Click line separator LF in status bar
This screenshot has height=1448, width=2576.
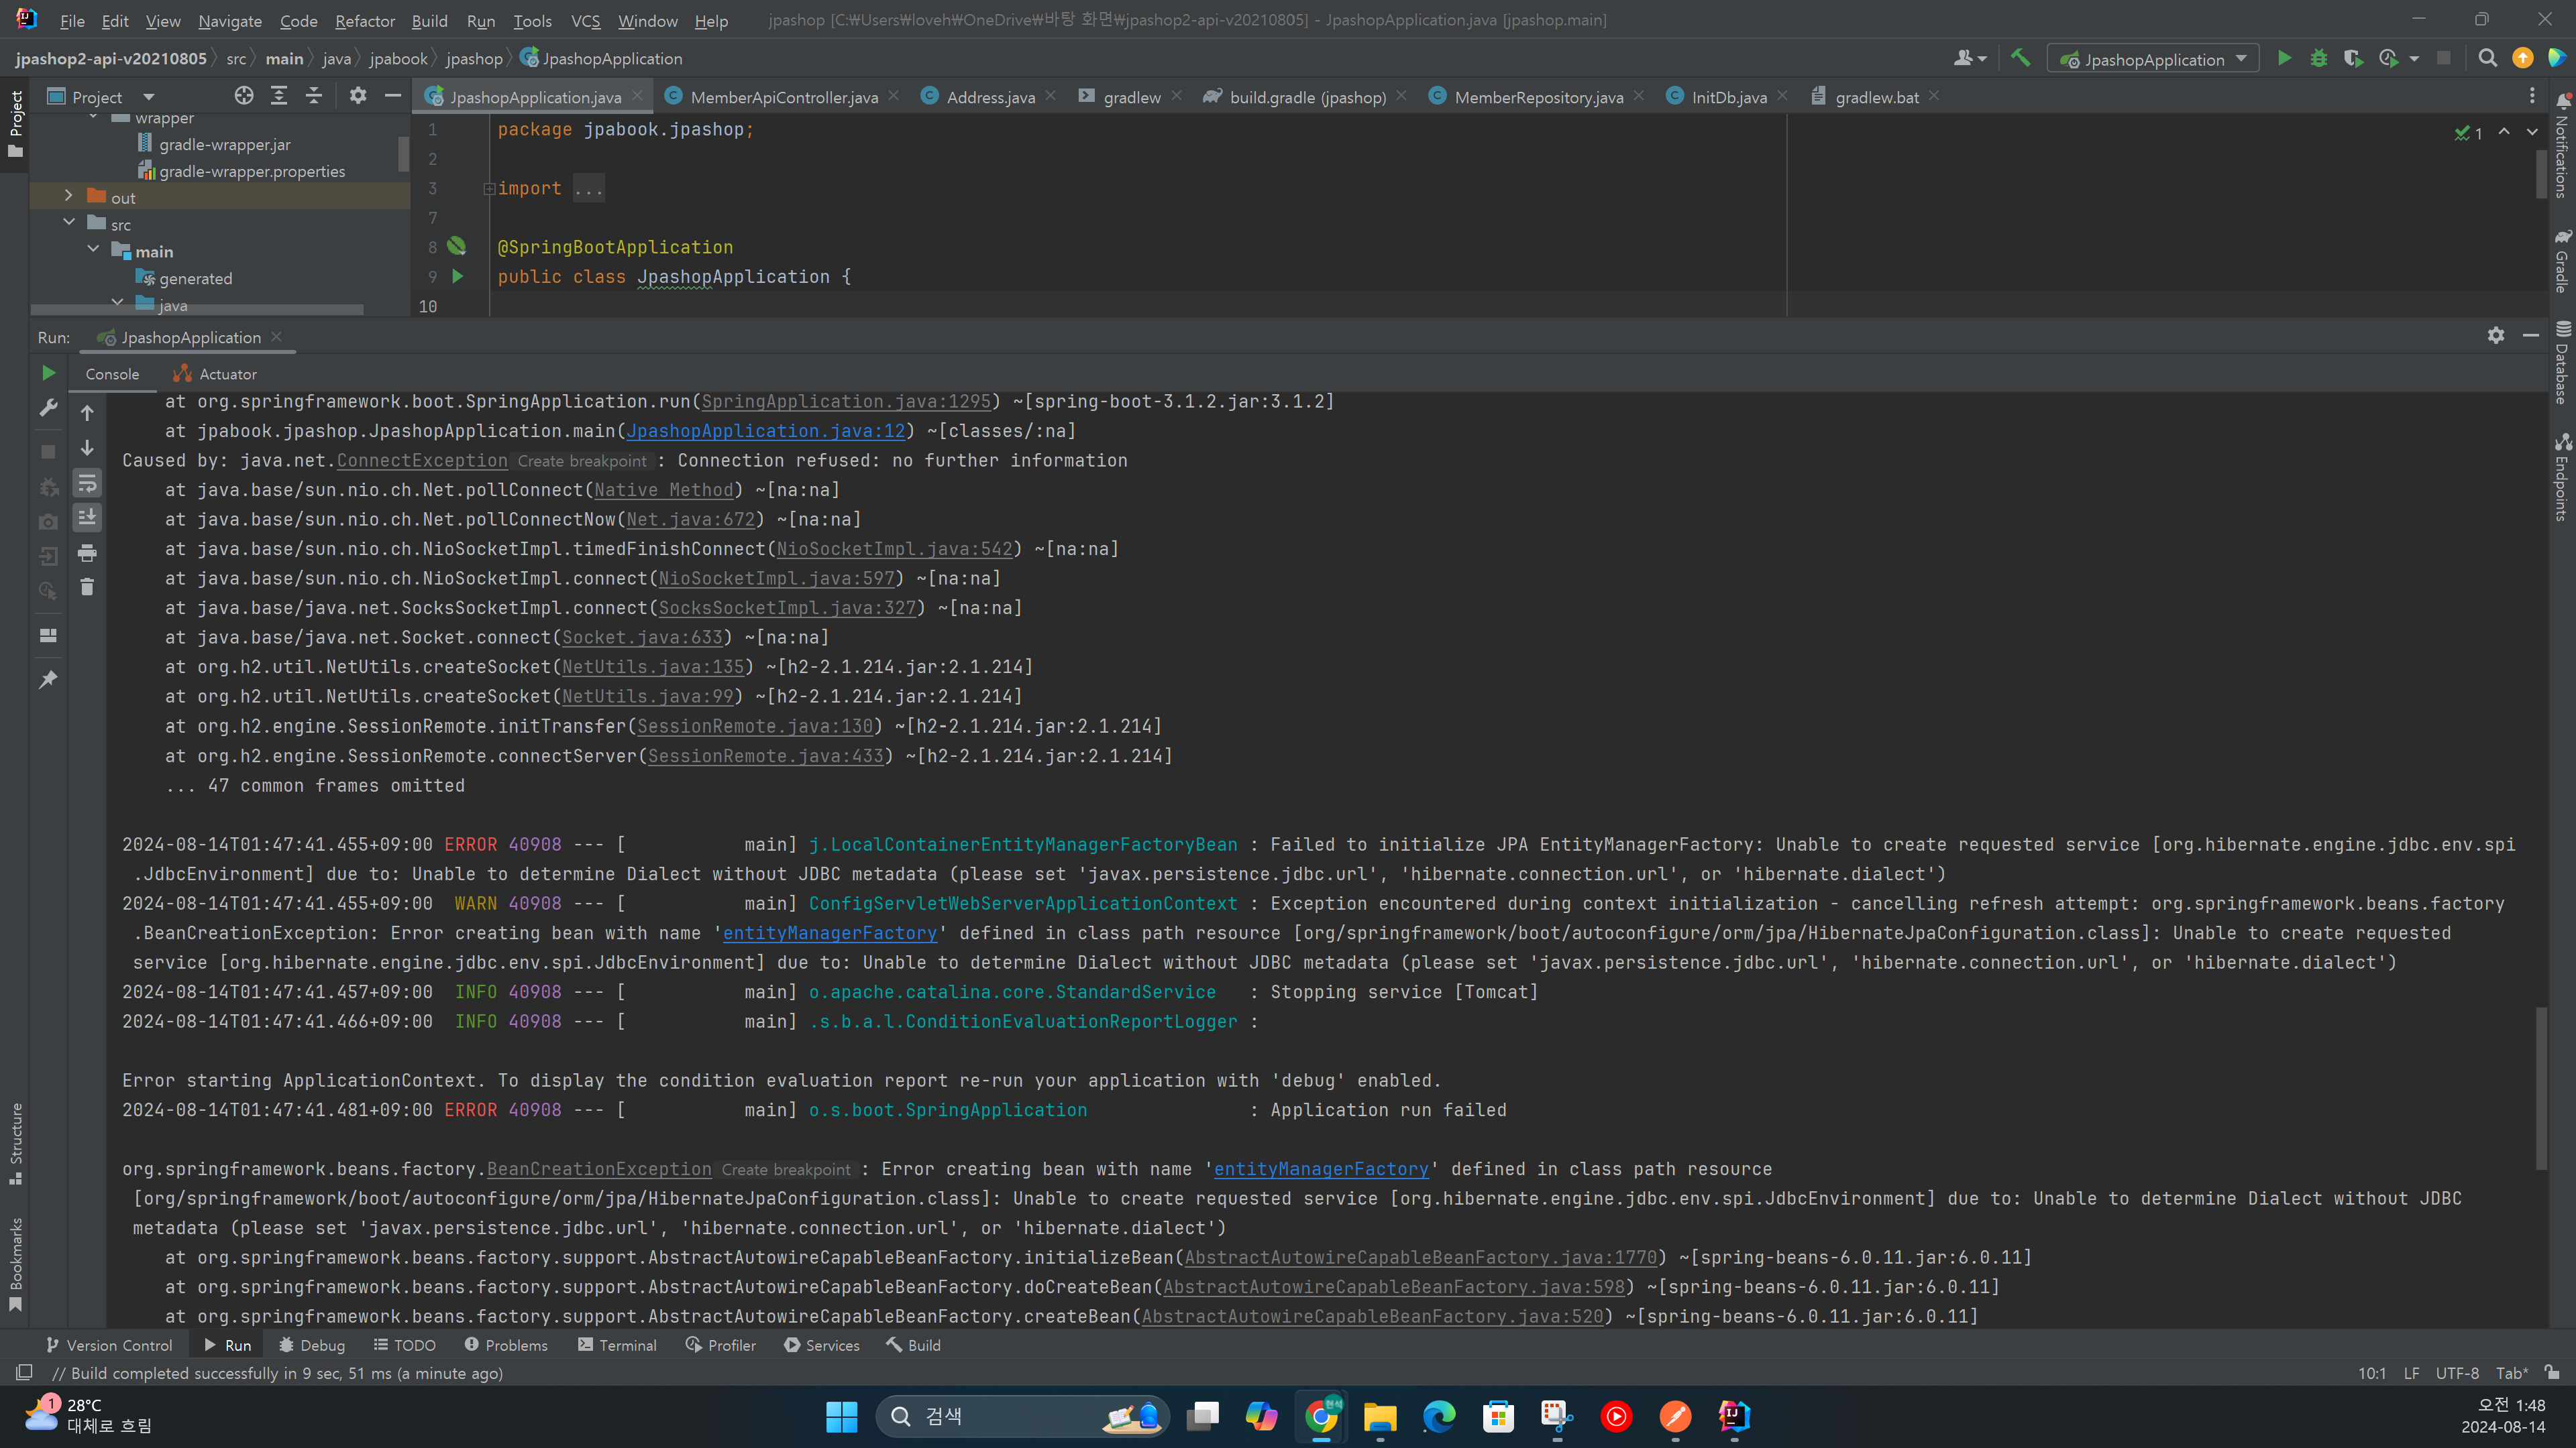point(2411,1373)
